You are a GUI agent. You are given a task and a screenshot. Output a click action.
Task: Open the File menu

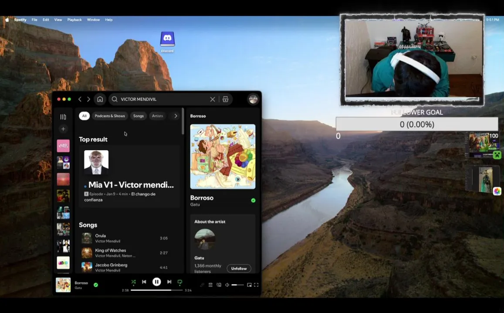(34, 20)
